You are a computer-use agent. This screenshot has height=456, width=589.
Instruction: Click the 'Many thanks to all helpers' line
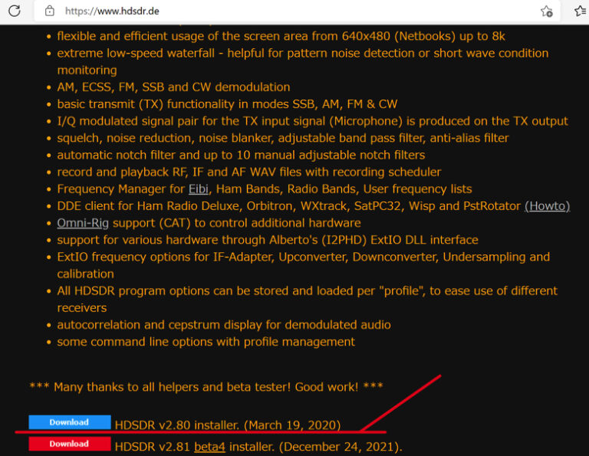click(206, 386)
